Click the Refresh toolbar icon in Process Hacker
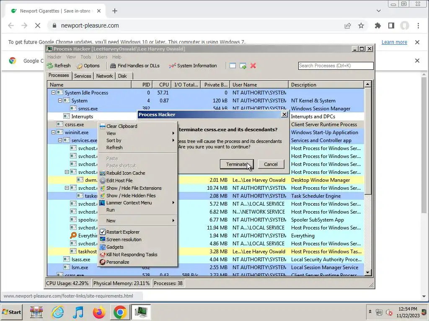 pos(59,66)
